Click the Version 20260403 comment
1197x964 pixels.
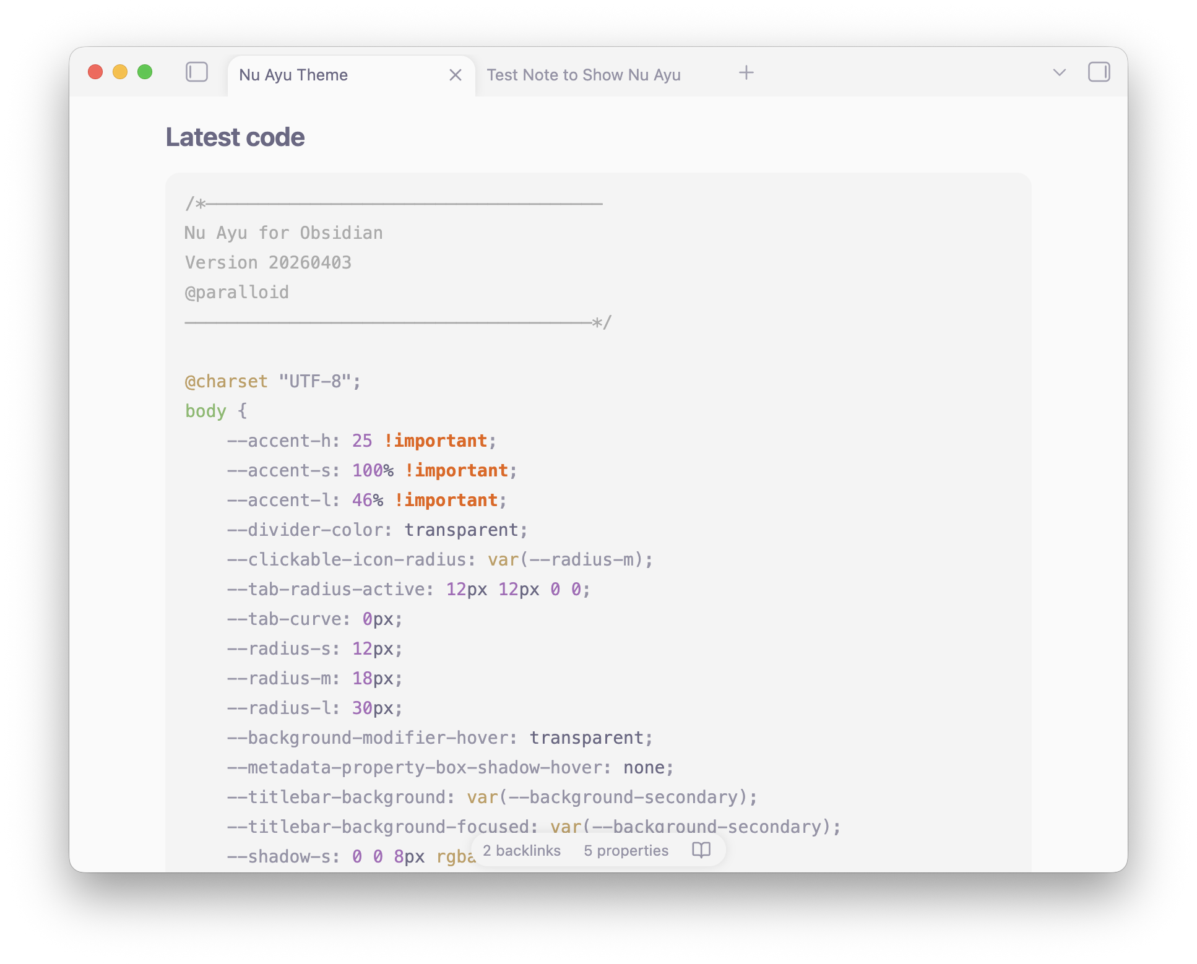(x=268, y=263)
